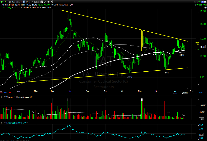The image size is (207, 141).
Task: Toggle the RT real-time indicator
Action: coord(200,2)
